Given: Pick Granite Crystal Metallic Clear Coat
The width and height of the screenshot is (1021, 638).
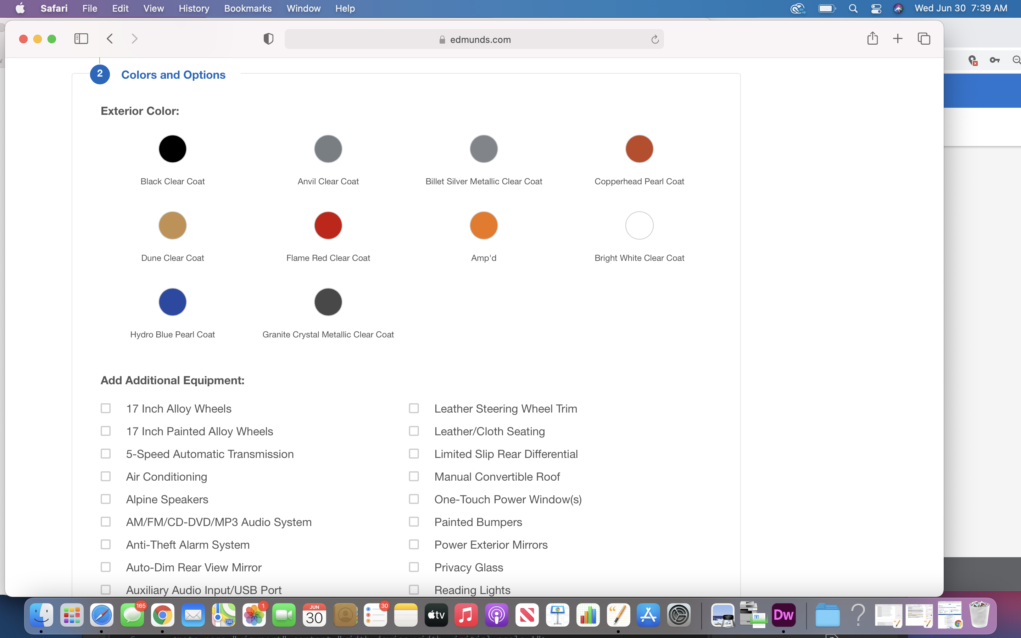Looking at the screenshot, I should (x=328, y=302).
